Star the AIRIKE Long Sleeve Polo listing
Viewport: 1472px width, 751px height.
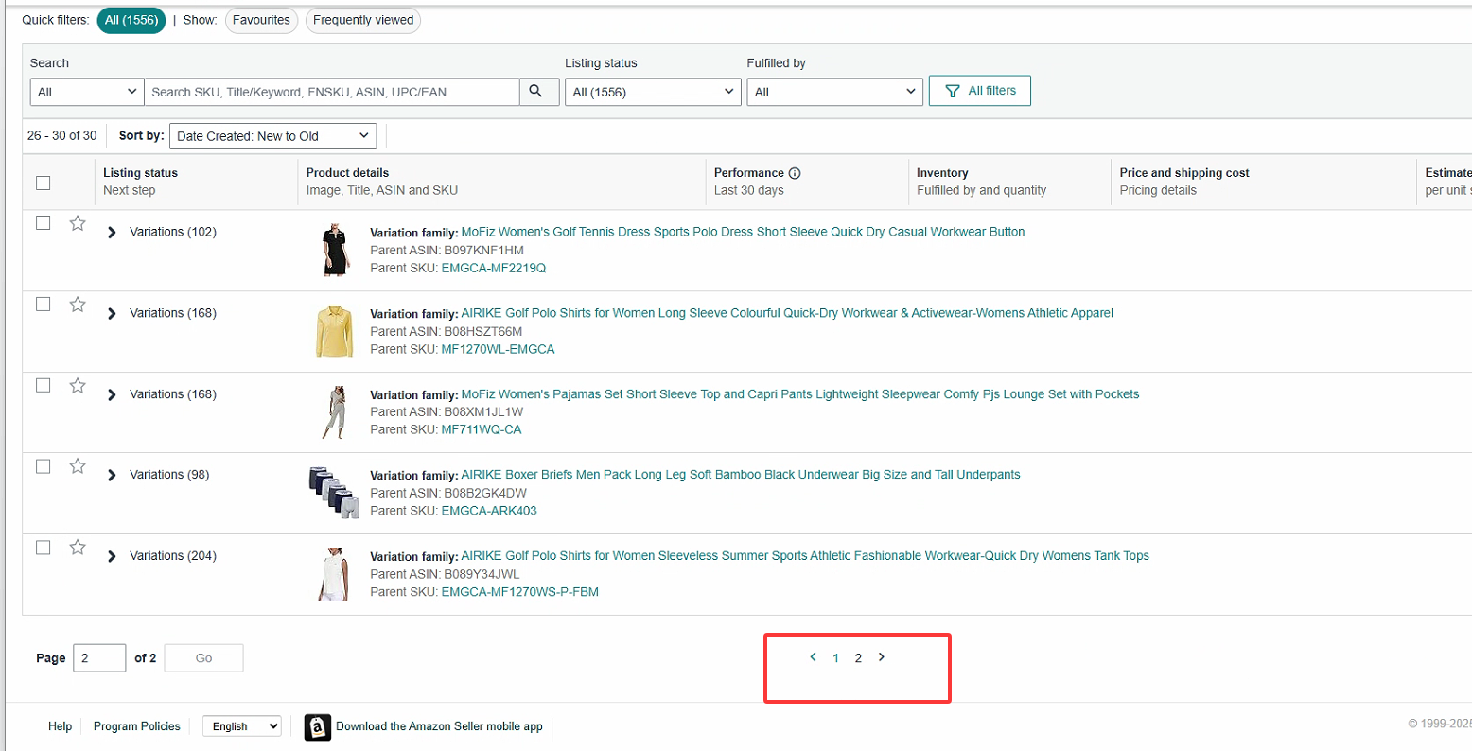point(78,305)
